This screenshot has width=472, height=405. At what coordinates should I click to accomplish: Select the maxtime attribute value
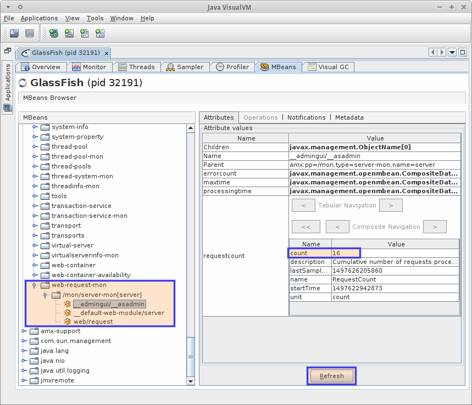(375, 182)
